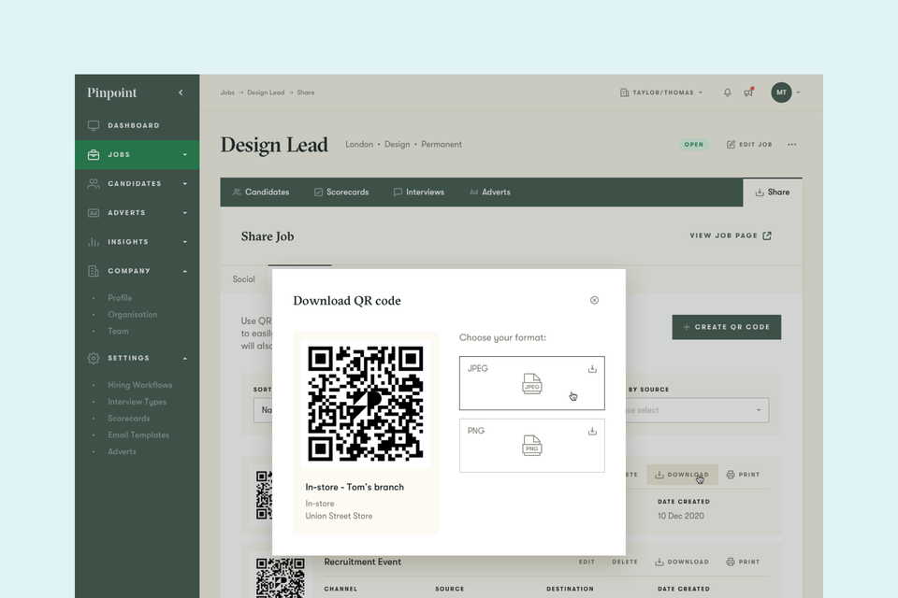Image resolution: width=898 pixels, height=598 pixels.
Task: Click the Create QR Code button
Action: coord(727,327)
